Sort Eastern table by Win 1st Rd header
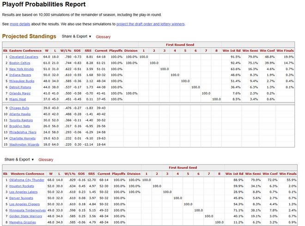Screen dimensions: 305x226 pyautogui.click(x=232, y=51)
